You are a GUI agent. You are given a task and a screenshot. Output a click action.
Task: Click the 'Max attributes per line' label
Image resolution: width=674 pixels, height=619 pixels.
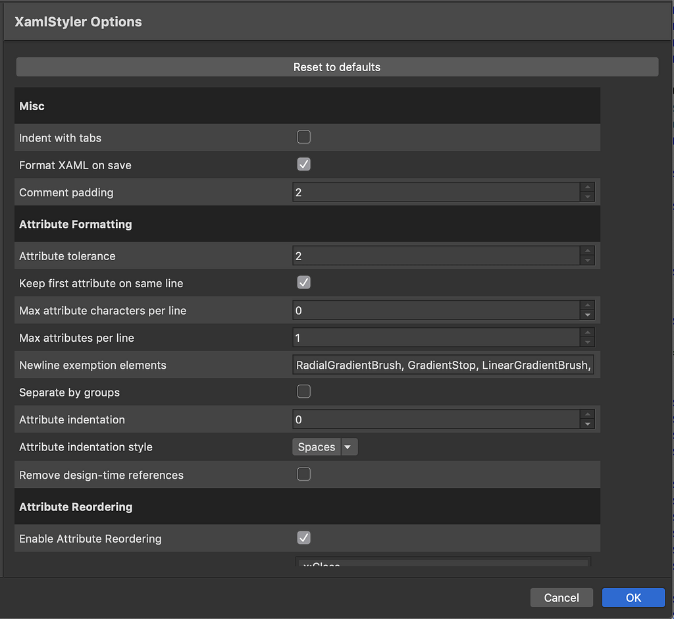[x=76, y=338]
